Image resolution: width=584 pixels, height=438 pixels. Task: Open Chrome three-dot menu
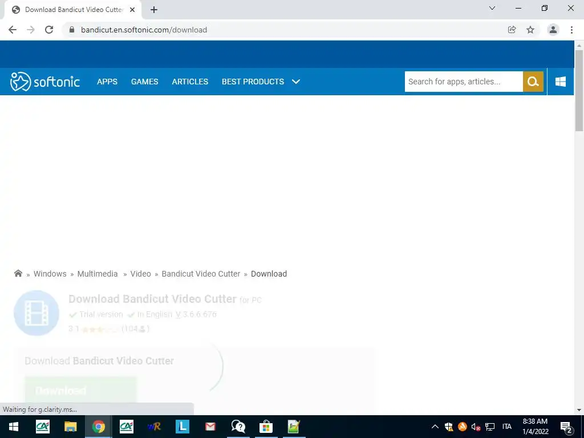(571, 30)
